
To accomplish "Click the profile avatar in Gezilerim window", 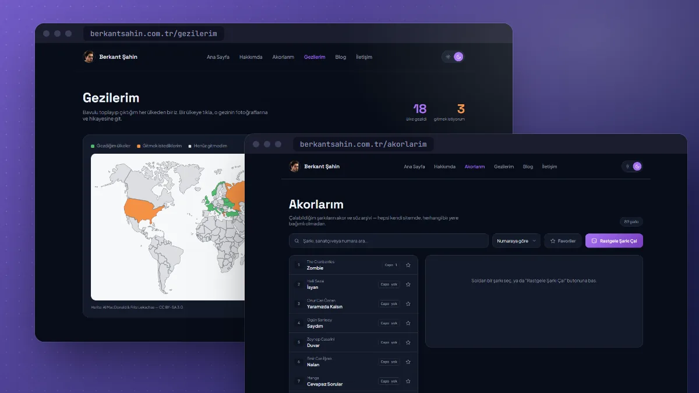I will [x=89, y=56].
